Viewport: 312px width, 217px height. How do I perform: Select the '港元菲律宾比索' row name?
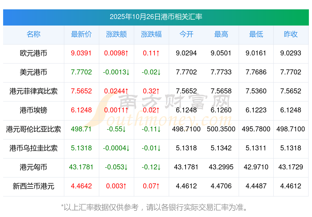point(33,91)
